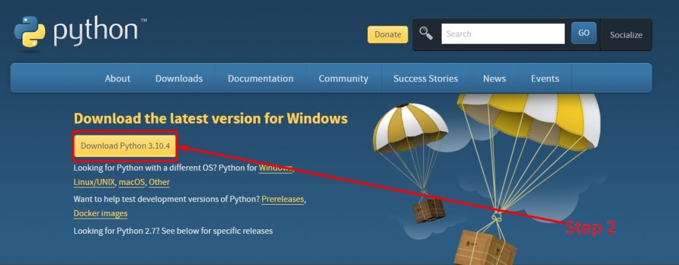Open the Documentation menu item
The height and width of the screenshot is (265, 679).
pos(261,78)
